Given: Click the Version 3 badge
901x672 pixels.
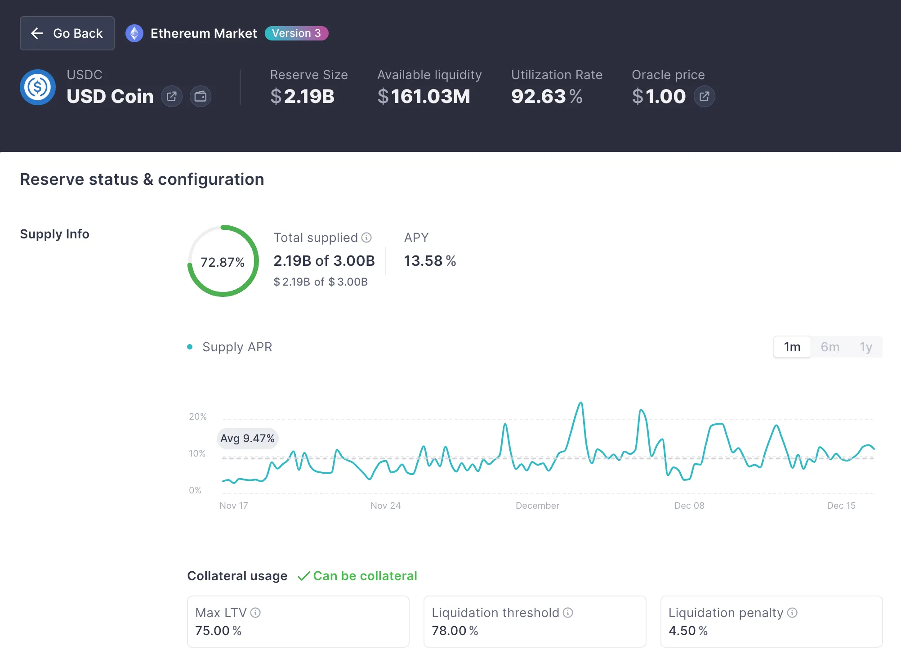Looking at the screenshot, I should pos(296,33).
